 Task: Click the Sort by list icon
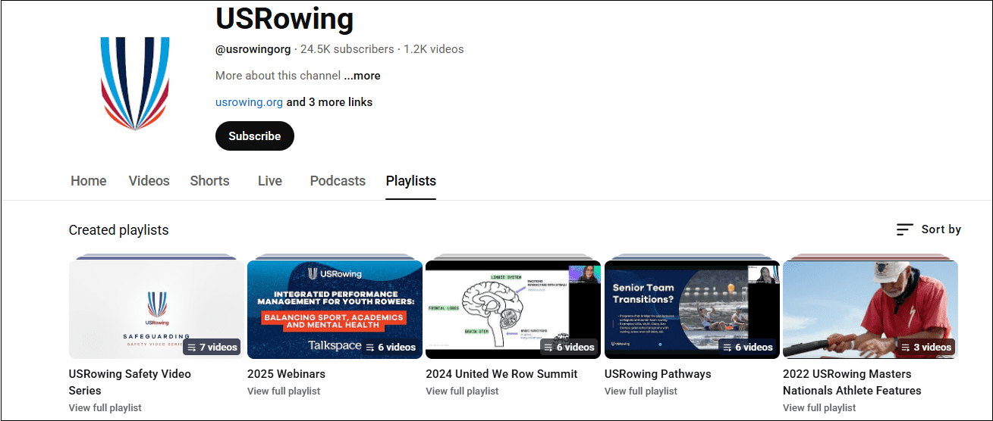coord(904,229)
